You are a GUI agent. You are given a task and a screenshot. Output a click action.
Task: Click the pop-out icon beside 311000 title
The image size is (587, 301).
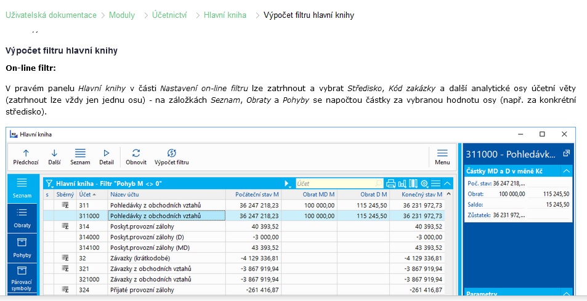[567, 153]
